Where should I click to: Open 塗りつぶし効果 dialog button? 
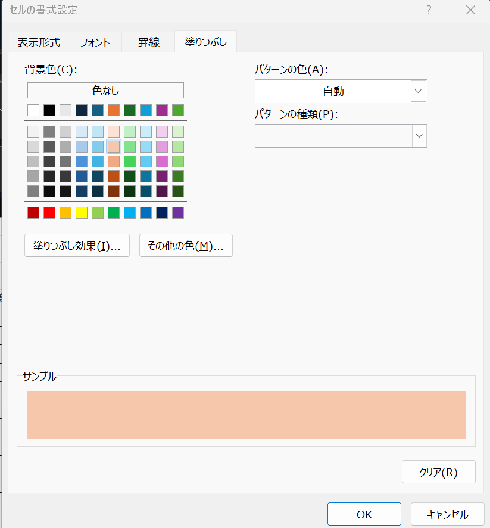pos(77,246)
